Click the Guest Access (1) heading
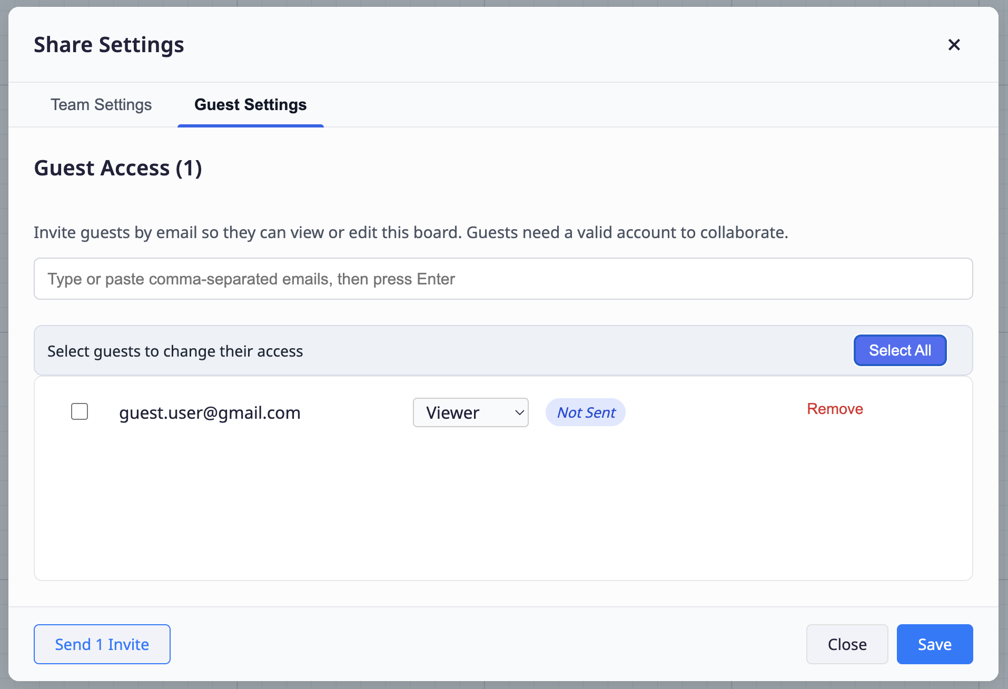 [118, 168]
